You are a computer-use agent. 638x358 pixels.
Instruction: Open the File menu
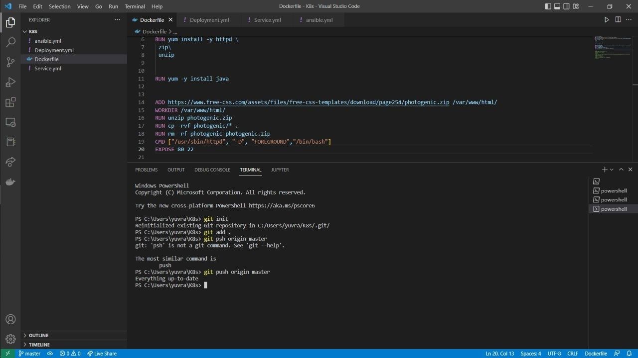tap(22, 6)
